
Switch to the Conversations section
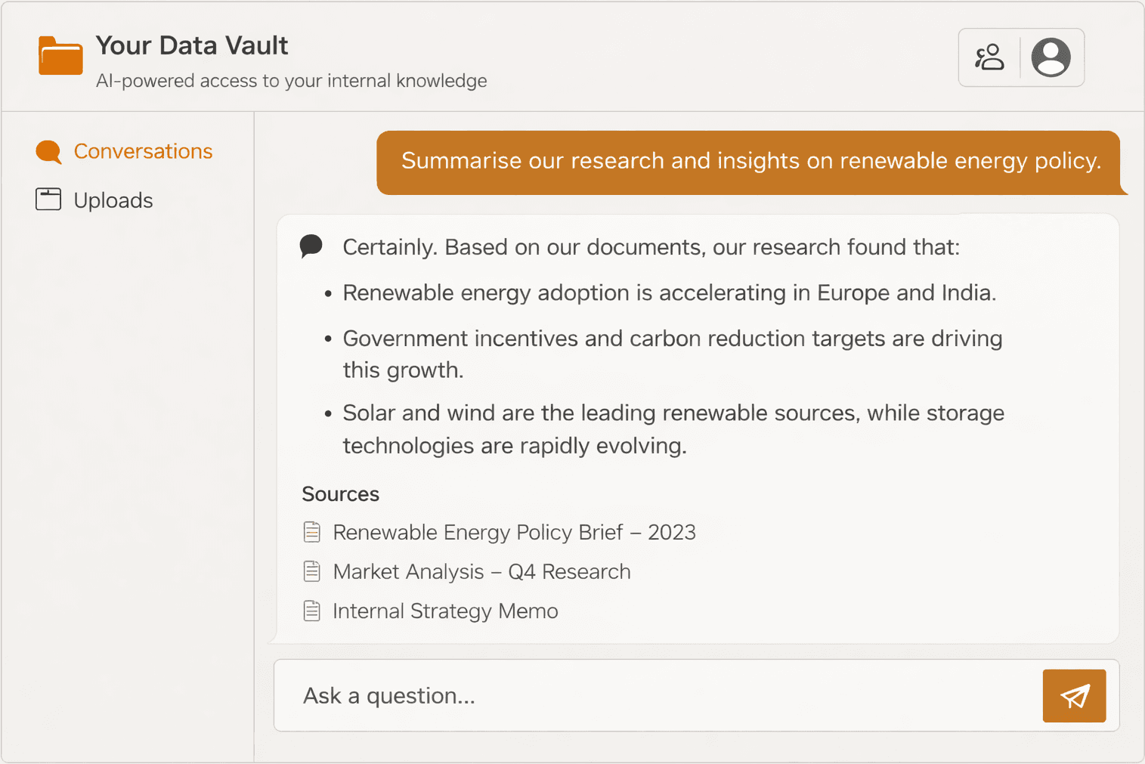142,151
